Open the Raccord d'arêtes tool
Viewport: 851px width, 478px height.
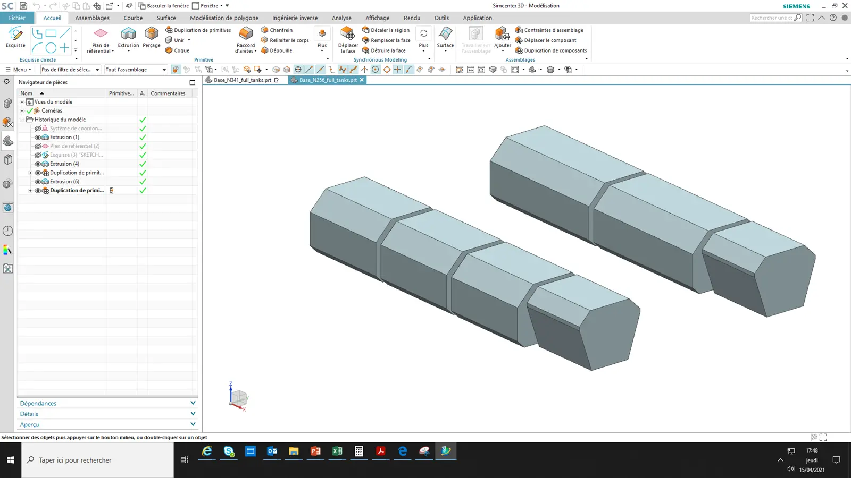[x=246, y=40]
